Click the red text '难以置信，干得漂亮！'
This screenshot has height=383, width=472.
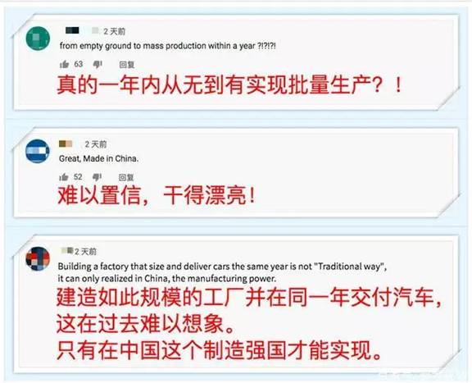click(x=157, y=196)
